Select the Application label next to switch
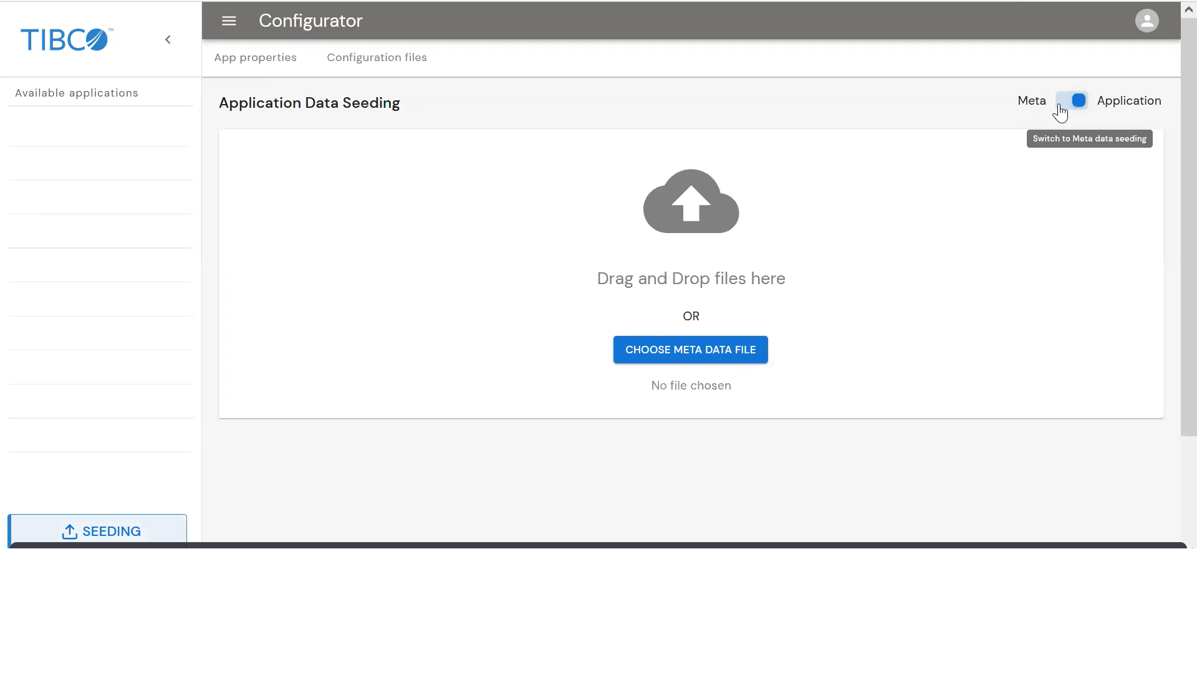The width and height of the screenshot is (1197, 673). tap(1128, 100)
